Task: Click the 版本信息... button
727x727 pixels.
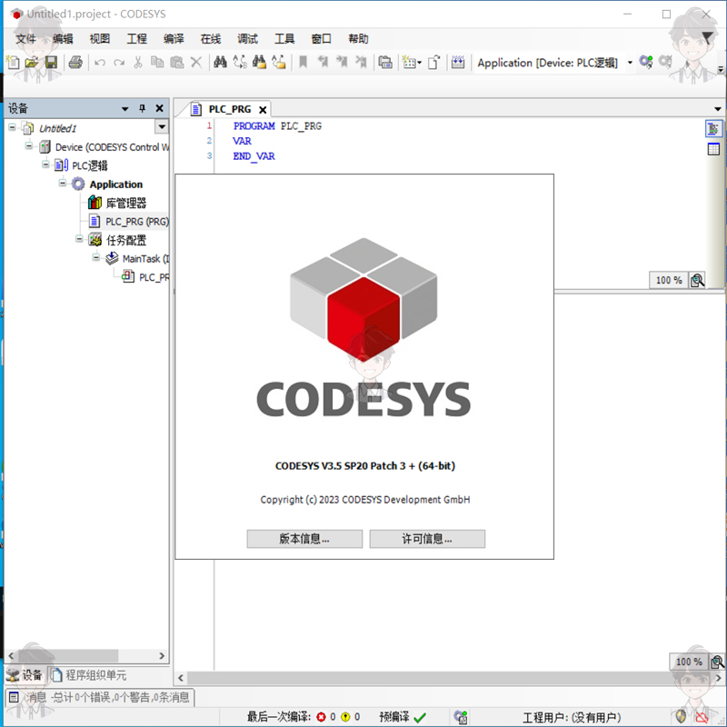Action: [304, 539]
